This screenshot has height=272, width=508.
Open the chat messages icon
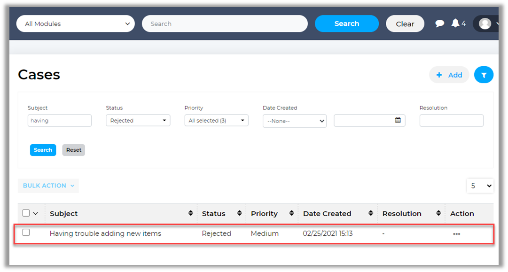click(x=440, y=23)
